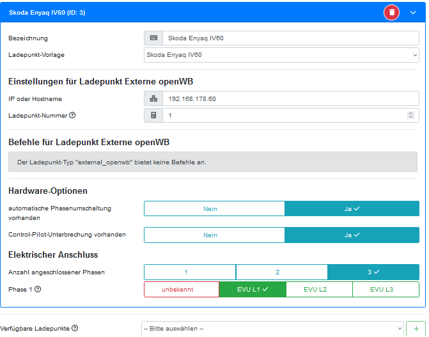429x337 pixels.
Task: Click green plus button to add Ladepunkt
Action: [x=416, y=329]
